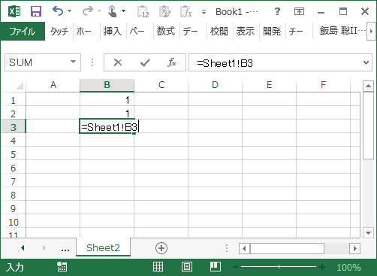Screen dimensions: 377x276
Task: Toggle touch/mouse mode icon
Action: tap(113, 11)
